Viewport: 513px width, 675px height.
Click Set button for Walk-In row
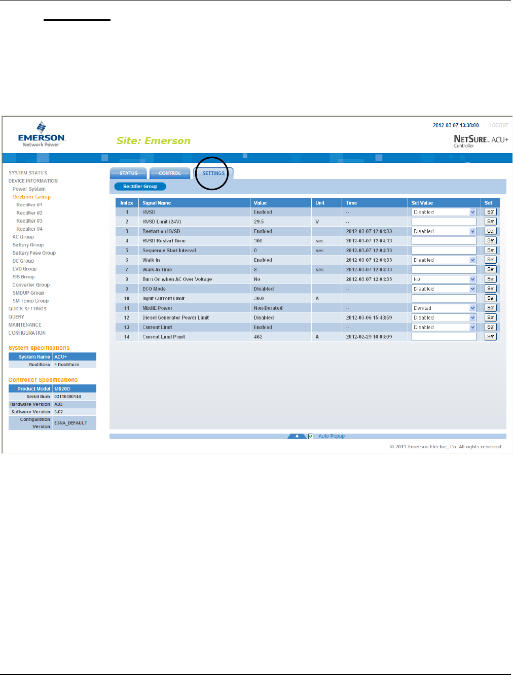[x=491, y=260]
